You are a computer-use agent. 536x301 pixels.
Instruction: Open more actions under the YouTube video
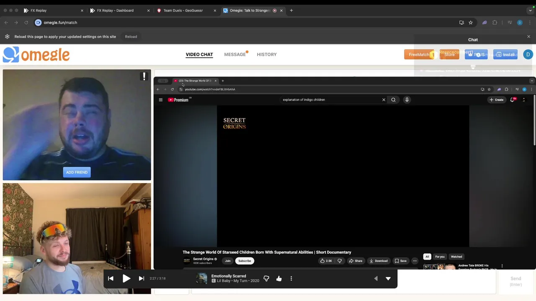pos(415,261)
